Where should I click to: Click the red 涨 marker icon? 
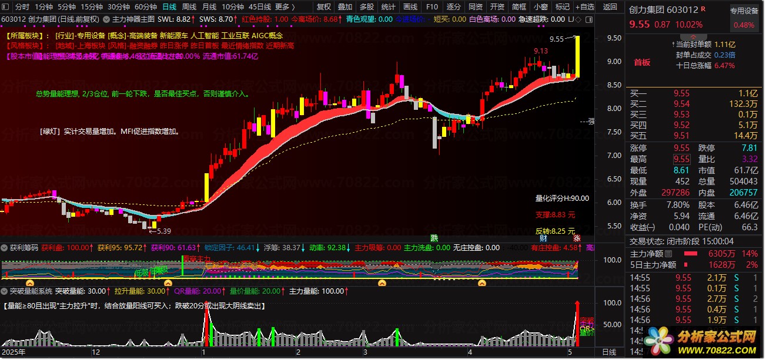click(x=577, y=238)
